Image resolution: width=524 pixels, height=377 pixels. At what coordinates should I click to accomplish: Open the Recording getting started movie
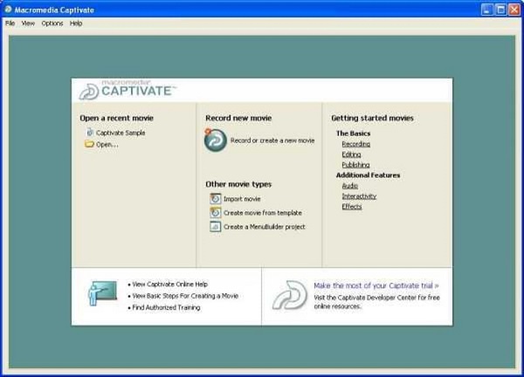tap(356, 144)
